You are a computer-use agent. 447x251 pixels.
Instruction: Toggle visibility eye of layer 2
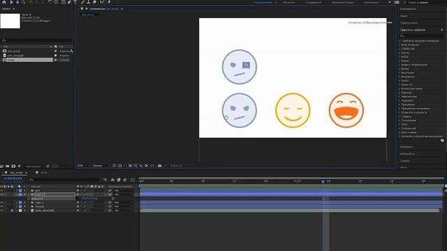point(1,195)
